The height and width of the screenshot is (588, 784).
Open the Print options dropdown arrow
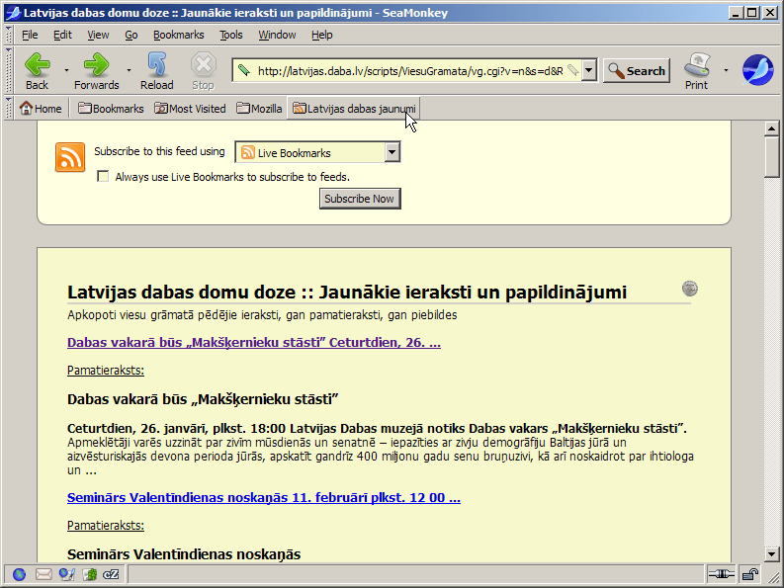point(726,70)
